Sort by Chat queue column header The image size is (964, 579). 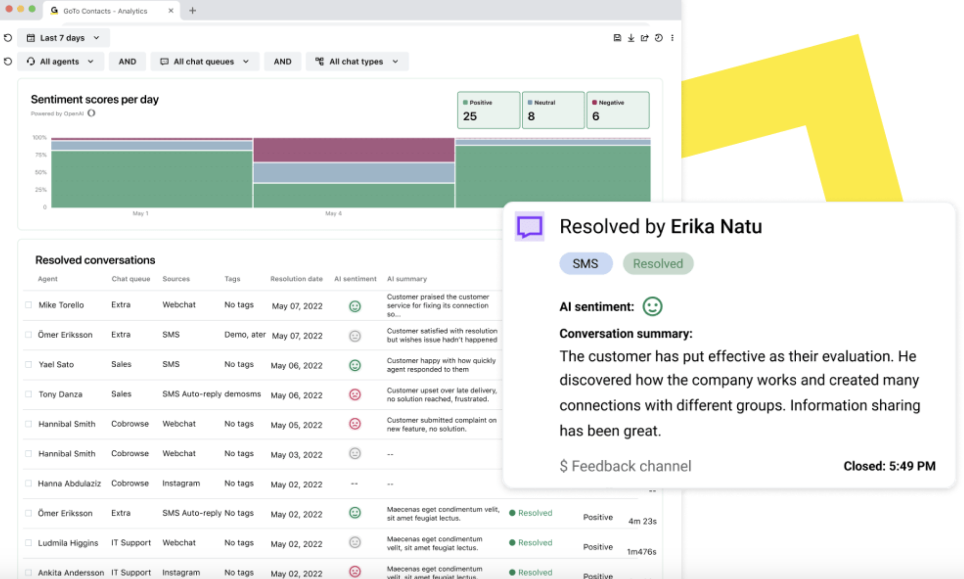(x=131, y=279)
